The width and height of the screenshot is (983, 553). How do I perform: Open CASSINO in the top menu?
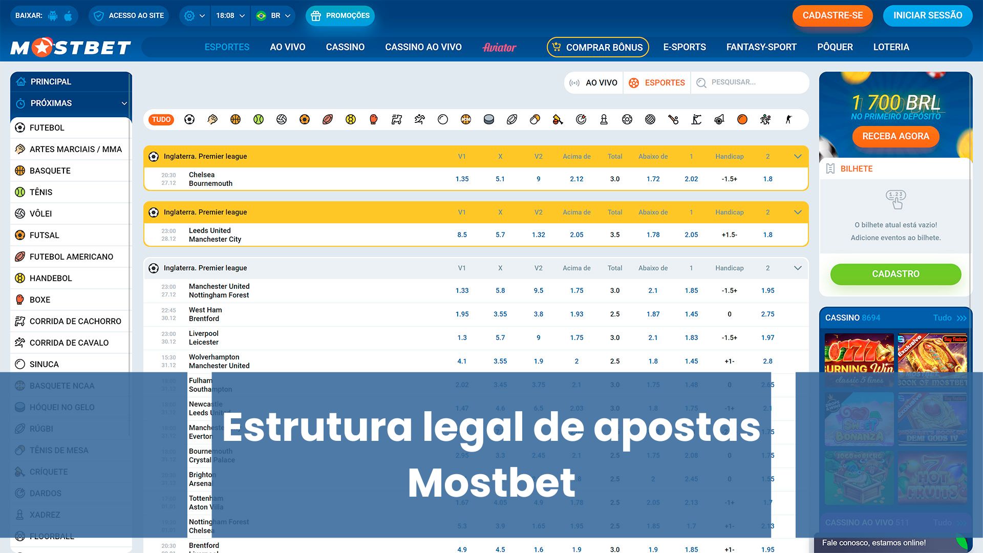click(x=345, y=47)
